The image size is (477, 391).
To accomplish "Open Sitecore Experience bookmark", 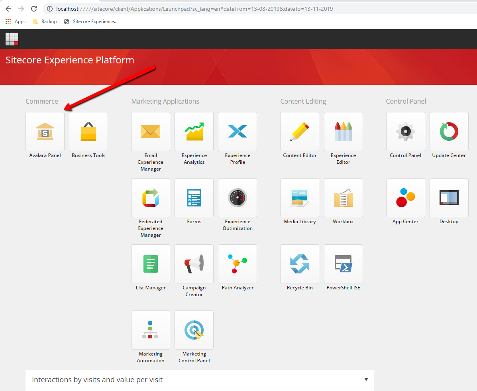I will coord(90,21).
